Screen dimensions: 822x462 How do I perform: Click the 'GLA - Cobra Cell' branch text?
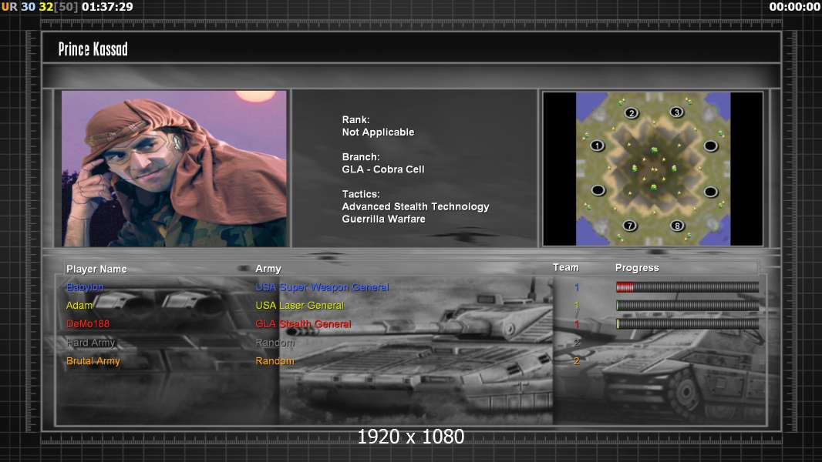(383, 169)
